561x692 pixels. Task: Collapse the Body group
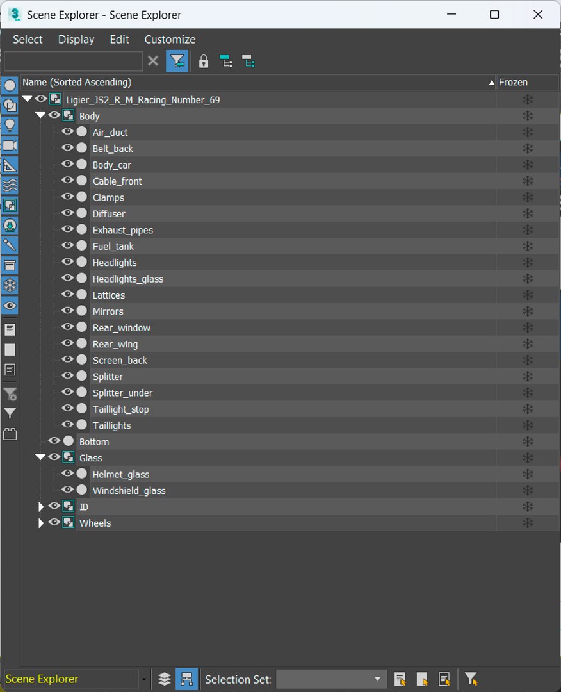(40, 115)
